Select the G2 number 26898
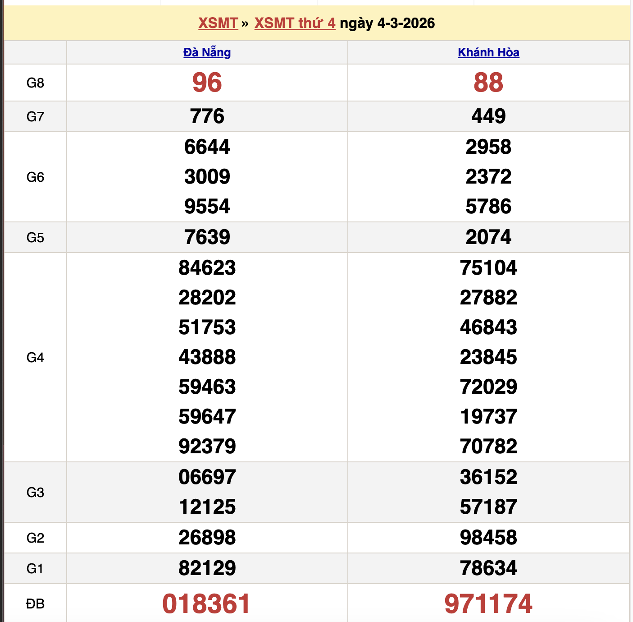 tap(207, 538)
